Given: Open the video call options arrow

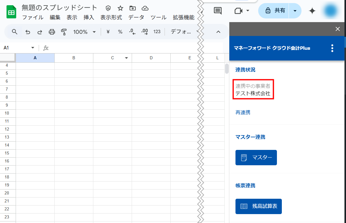Looking at the screenshot, I should tap(248, 11).
